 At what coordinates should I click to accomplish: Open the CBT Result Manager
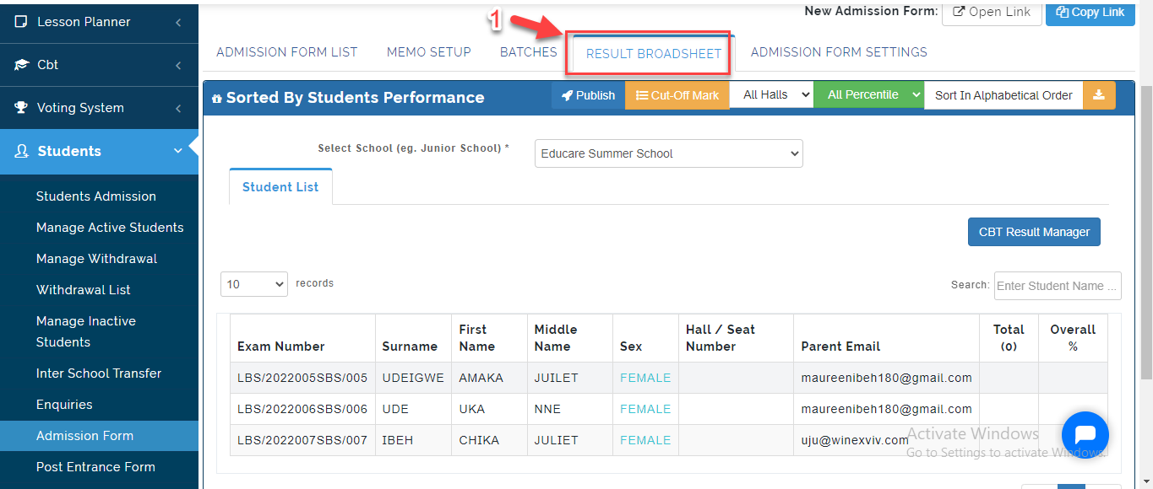pyautogui.click(x=1034, y=232)
